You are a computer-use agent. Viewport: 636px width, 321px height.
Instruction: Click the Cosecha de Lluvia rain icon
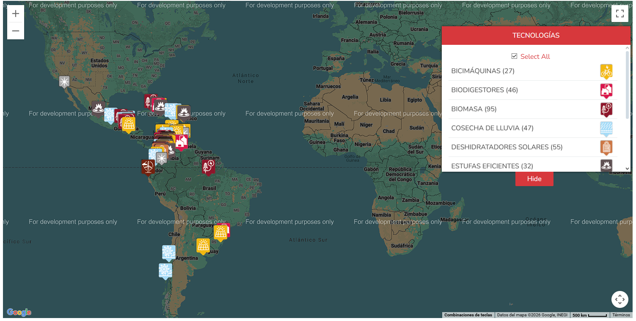pos(606,128)
